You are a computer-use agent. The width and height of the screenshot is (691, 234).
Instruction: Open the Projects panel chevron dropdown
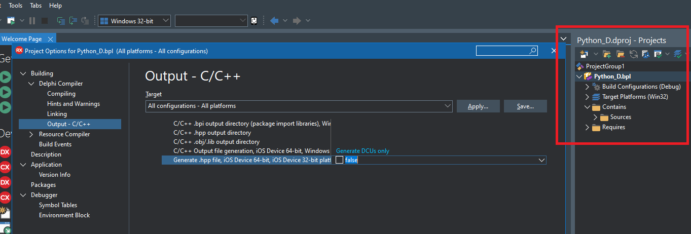(x=564, y=38)
